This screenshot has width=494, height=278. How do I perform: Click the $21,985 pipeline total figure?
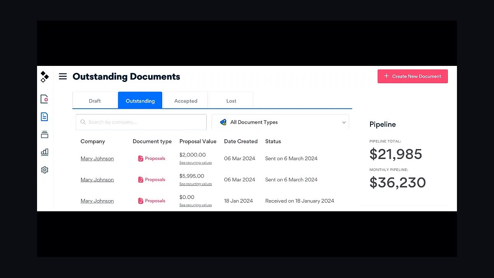[396, 154]
